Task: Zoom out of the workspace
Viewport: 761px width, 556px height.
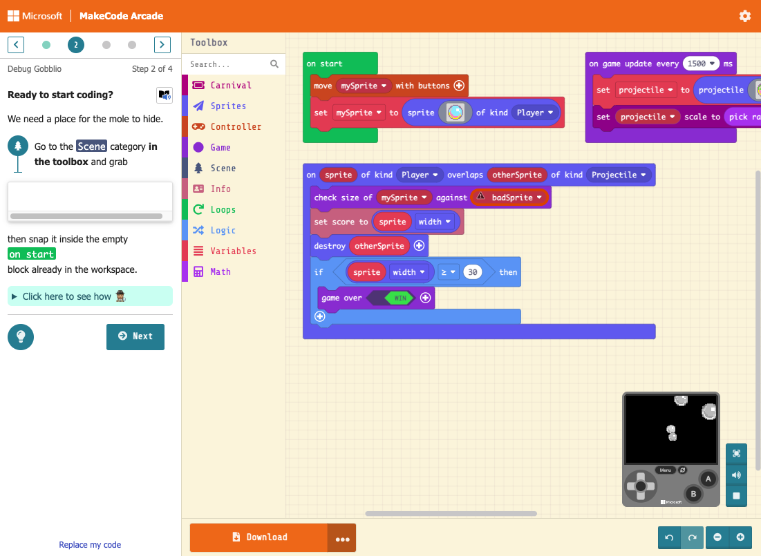Action: pos(717,537)
